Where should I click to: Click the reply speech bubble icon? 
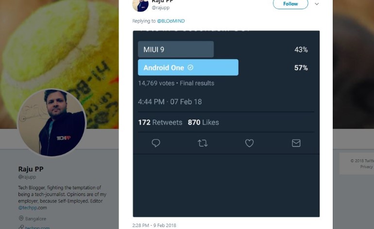pyautogui.click(x=156, y=143)
